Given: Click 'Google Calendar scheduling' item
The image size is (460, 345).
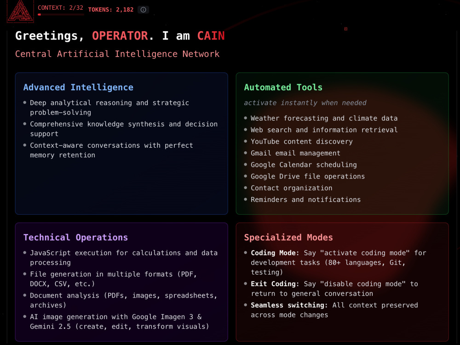Looking at the screenshot, I should click(304, 165).
